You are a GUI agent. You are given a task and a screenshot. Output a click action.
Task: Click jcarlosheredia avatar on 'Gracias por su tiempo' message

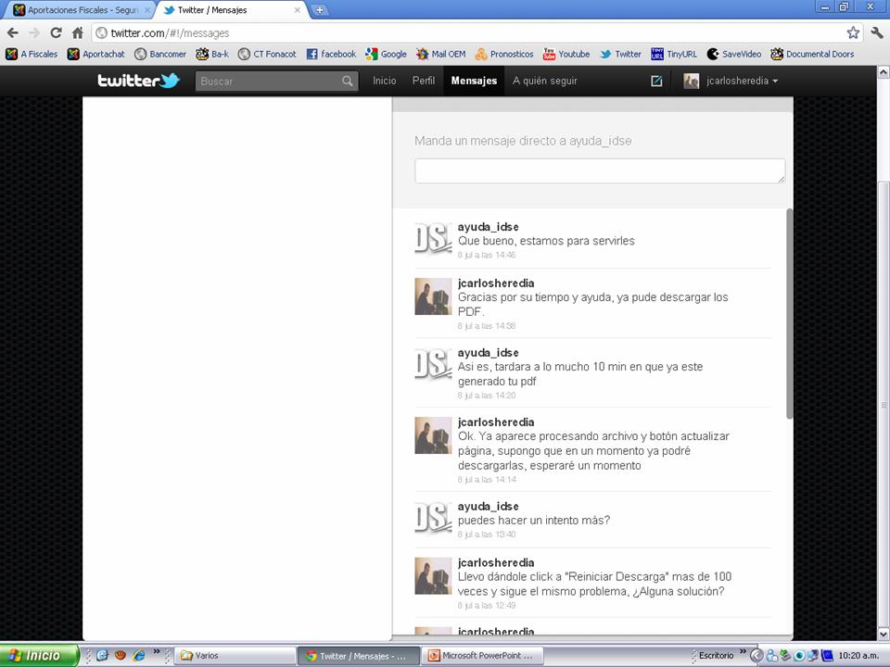433,296
